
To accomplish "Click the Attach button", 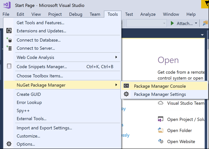I will pyautogui.click(x=182, y=23).
